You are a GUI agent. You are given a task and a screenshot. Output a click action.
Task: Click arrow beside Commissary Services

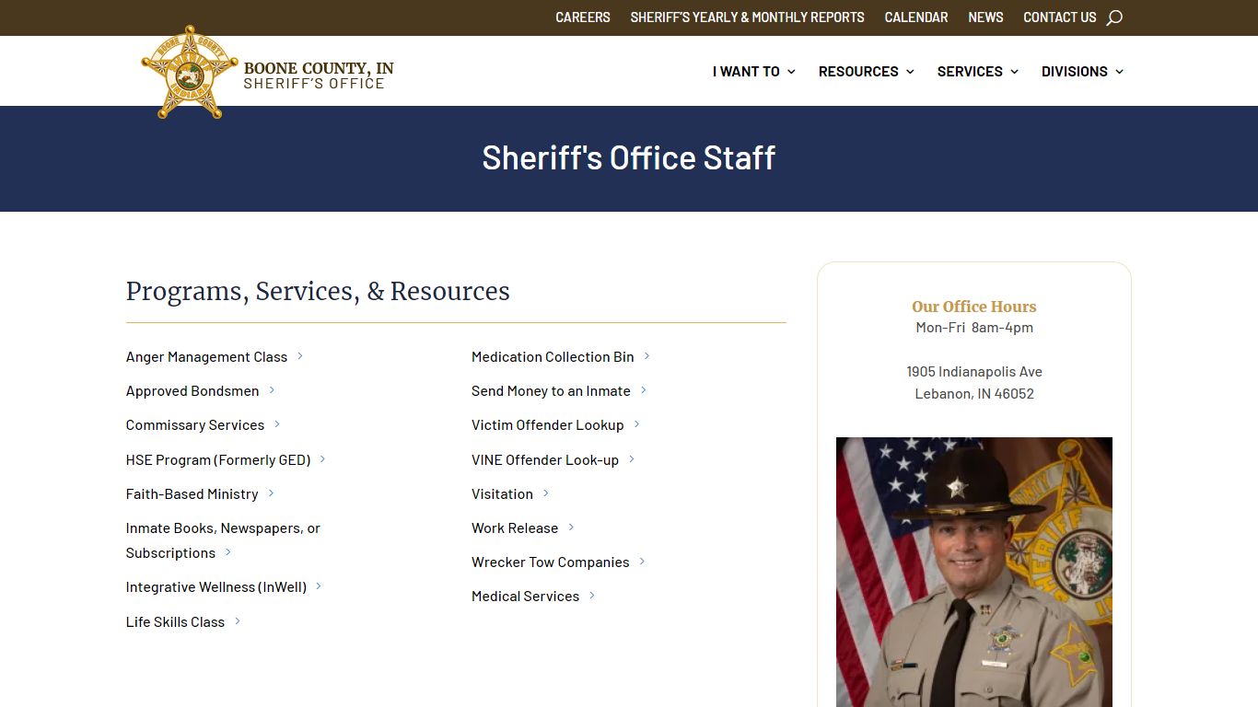277,424
